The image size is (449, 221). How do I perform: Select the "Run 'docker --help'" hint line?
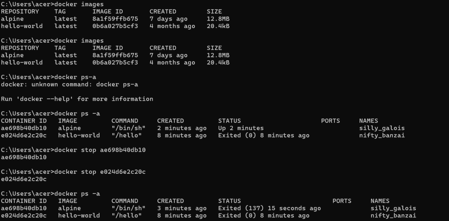tap(77, 99)
